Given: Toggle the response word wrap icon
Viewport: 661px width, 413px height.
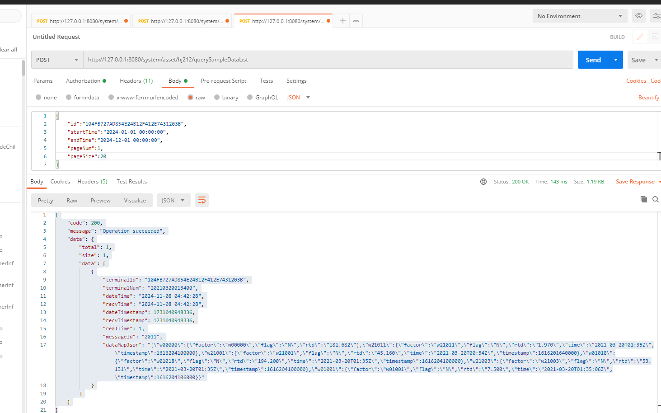Looking at the screenshot, I should pos(202,200).
